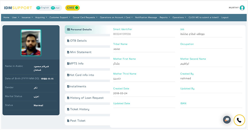248x130 pixels.
Task: Expand the Reports menu dropdown
Action: pos(165,17)
